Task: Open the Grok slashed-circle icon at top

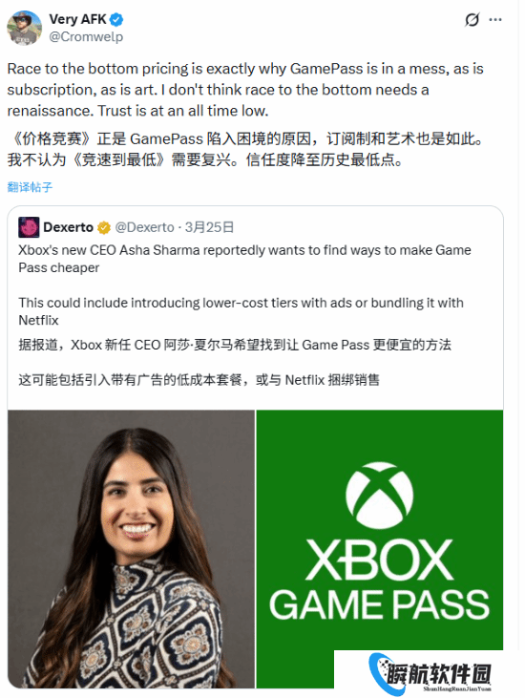Action: coord(472,20)
